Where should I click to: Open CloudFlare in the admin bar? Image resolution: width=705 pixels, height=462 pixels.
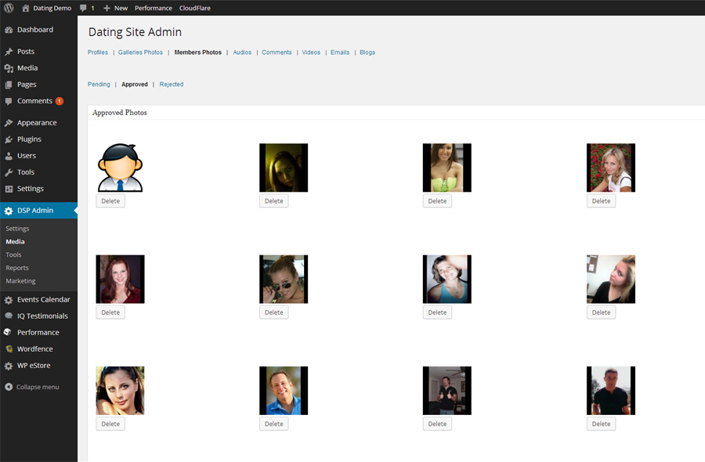195,8
